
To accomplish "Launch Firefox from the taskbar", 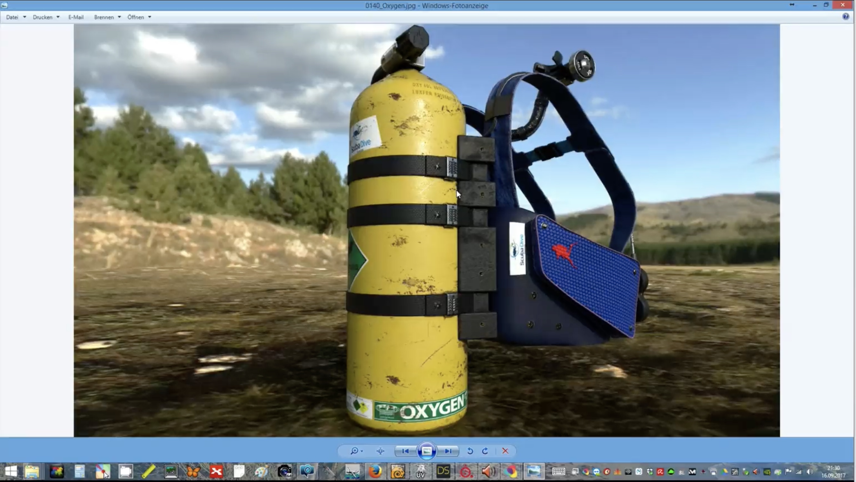I will 375,472.
